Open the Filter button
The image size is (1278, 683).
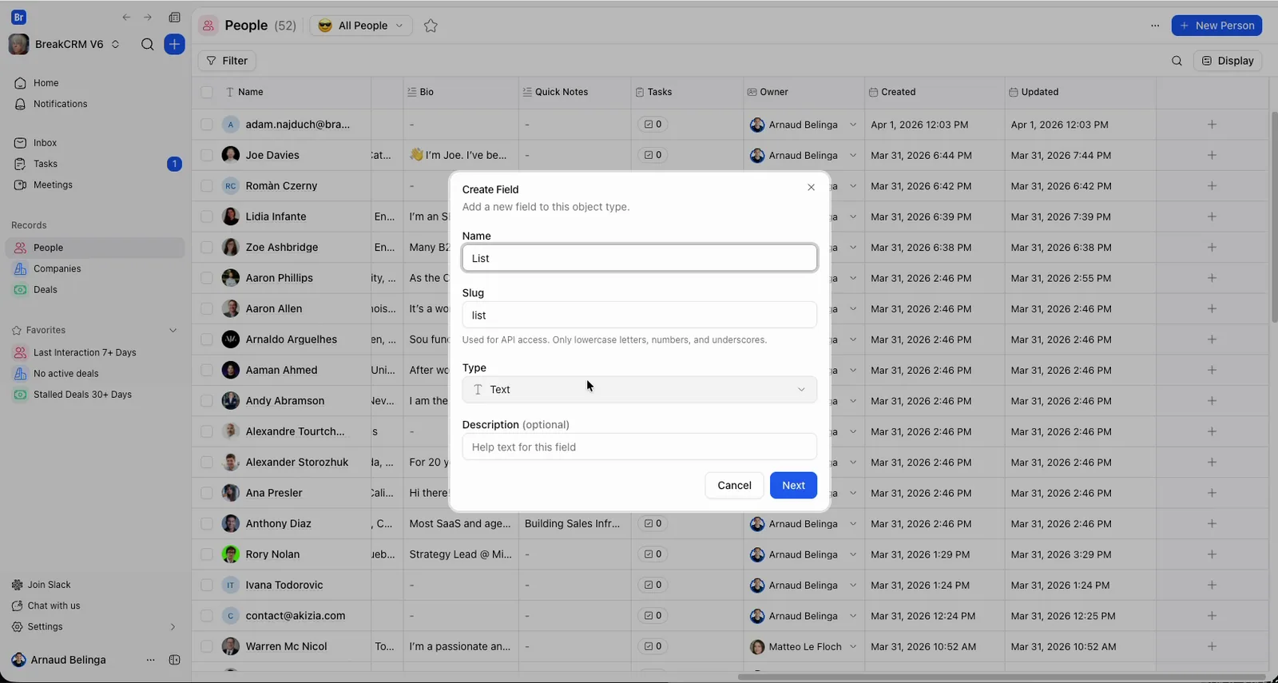(227, 61)
